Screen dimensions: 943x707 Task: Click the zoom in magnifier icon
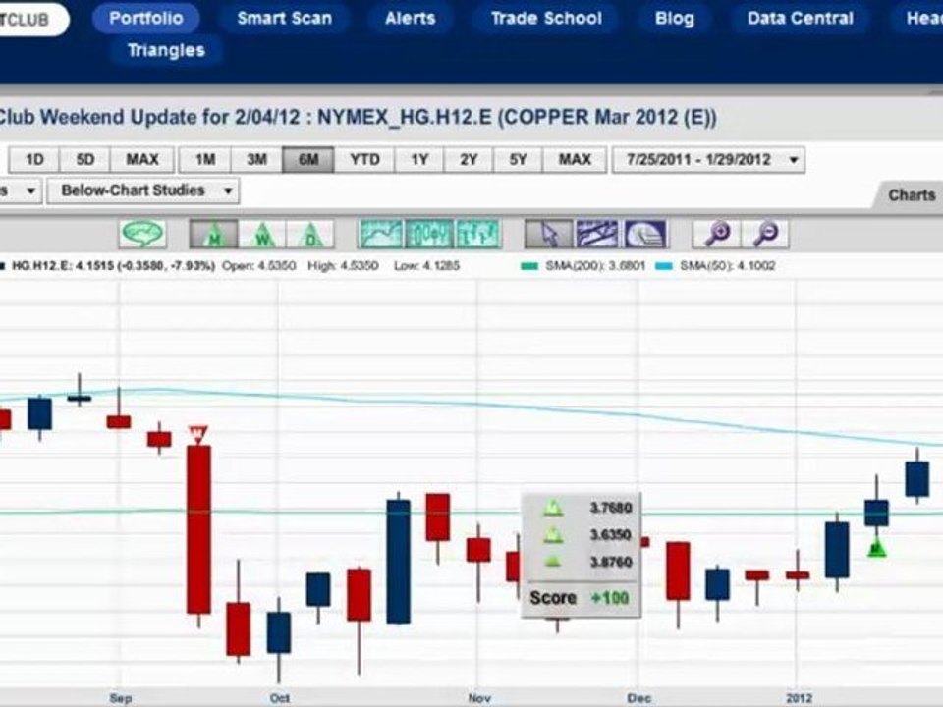[x=717, y=235]
